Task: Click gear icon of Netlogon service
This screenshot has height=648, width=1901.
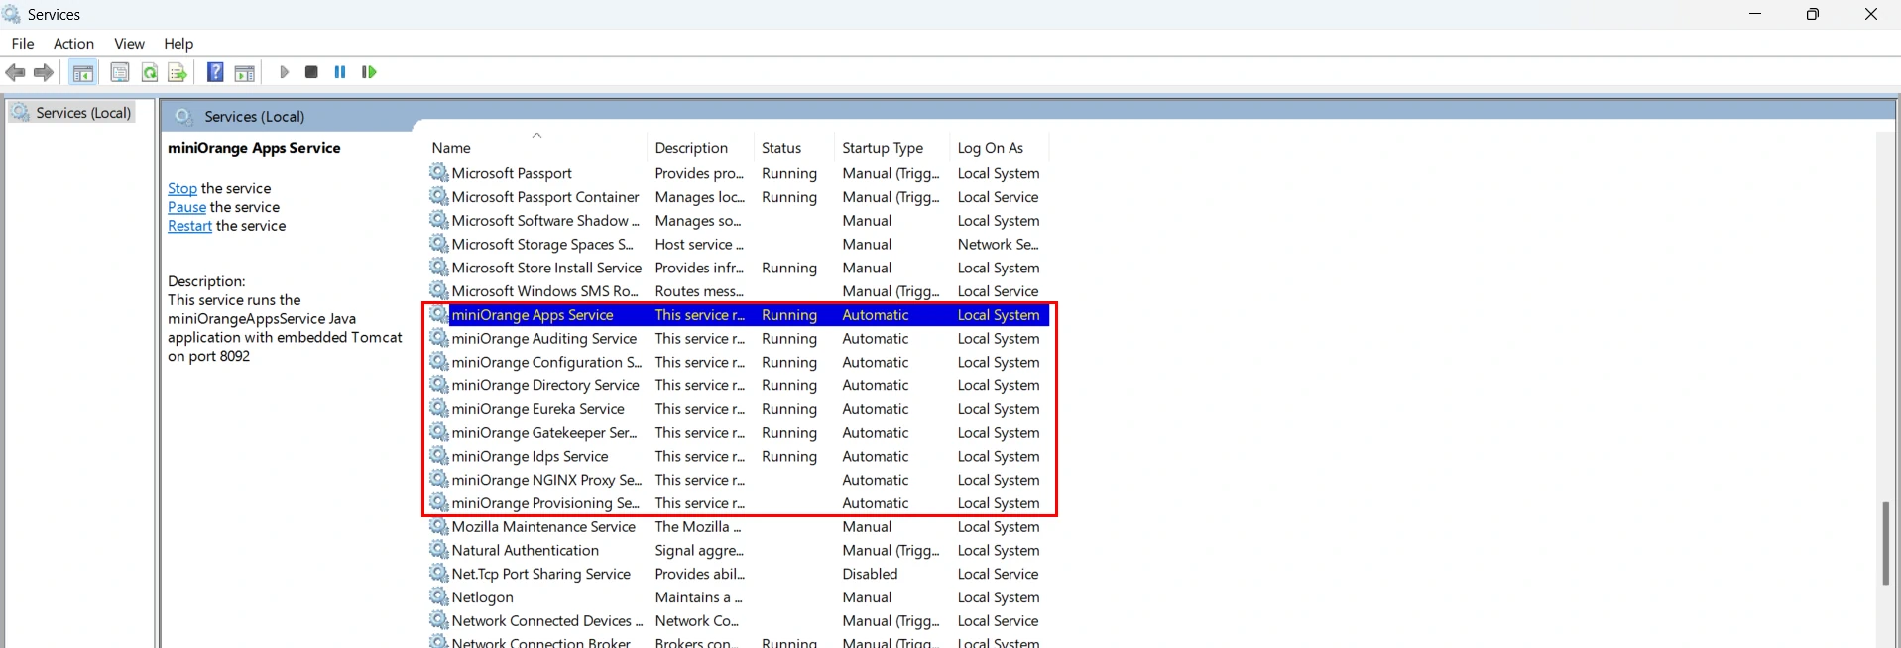Action: (438, 597)
